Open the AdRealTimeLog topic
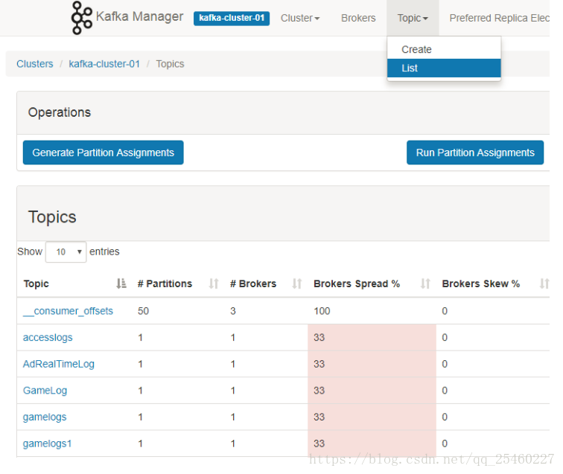The width and height of the screenshot is (563, 474). coord(59,364)
